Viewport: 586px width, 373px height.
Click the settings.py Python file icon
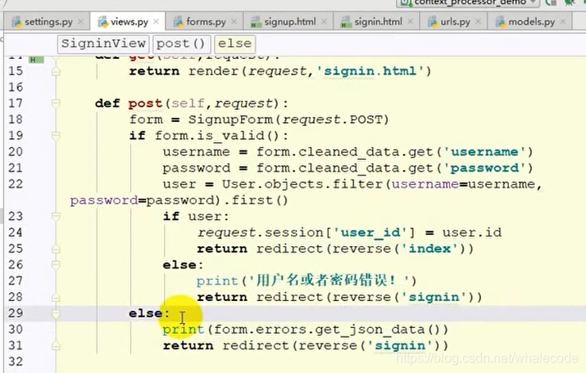[16, 22]
